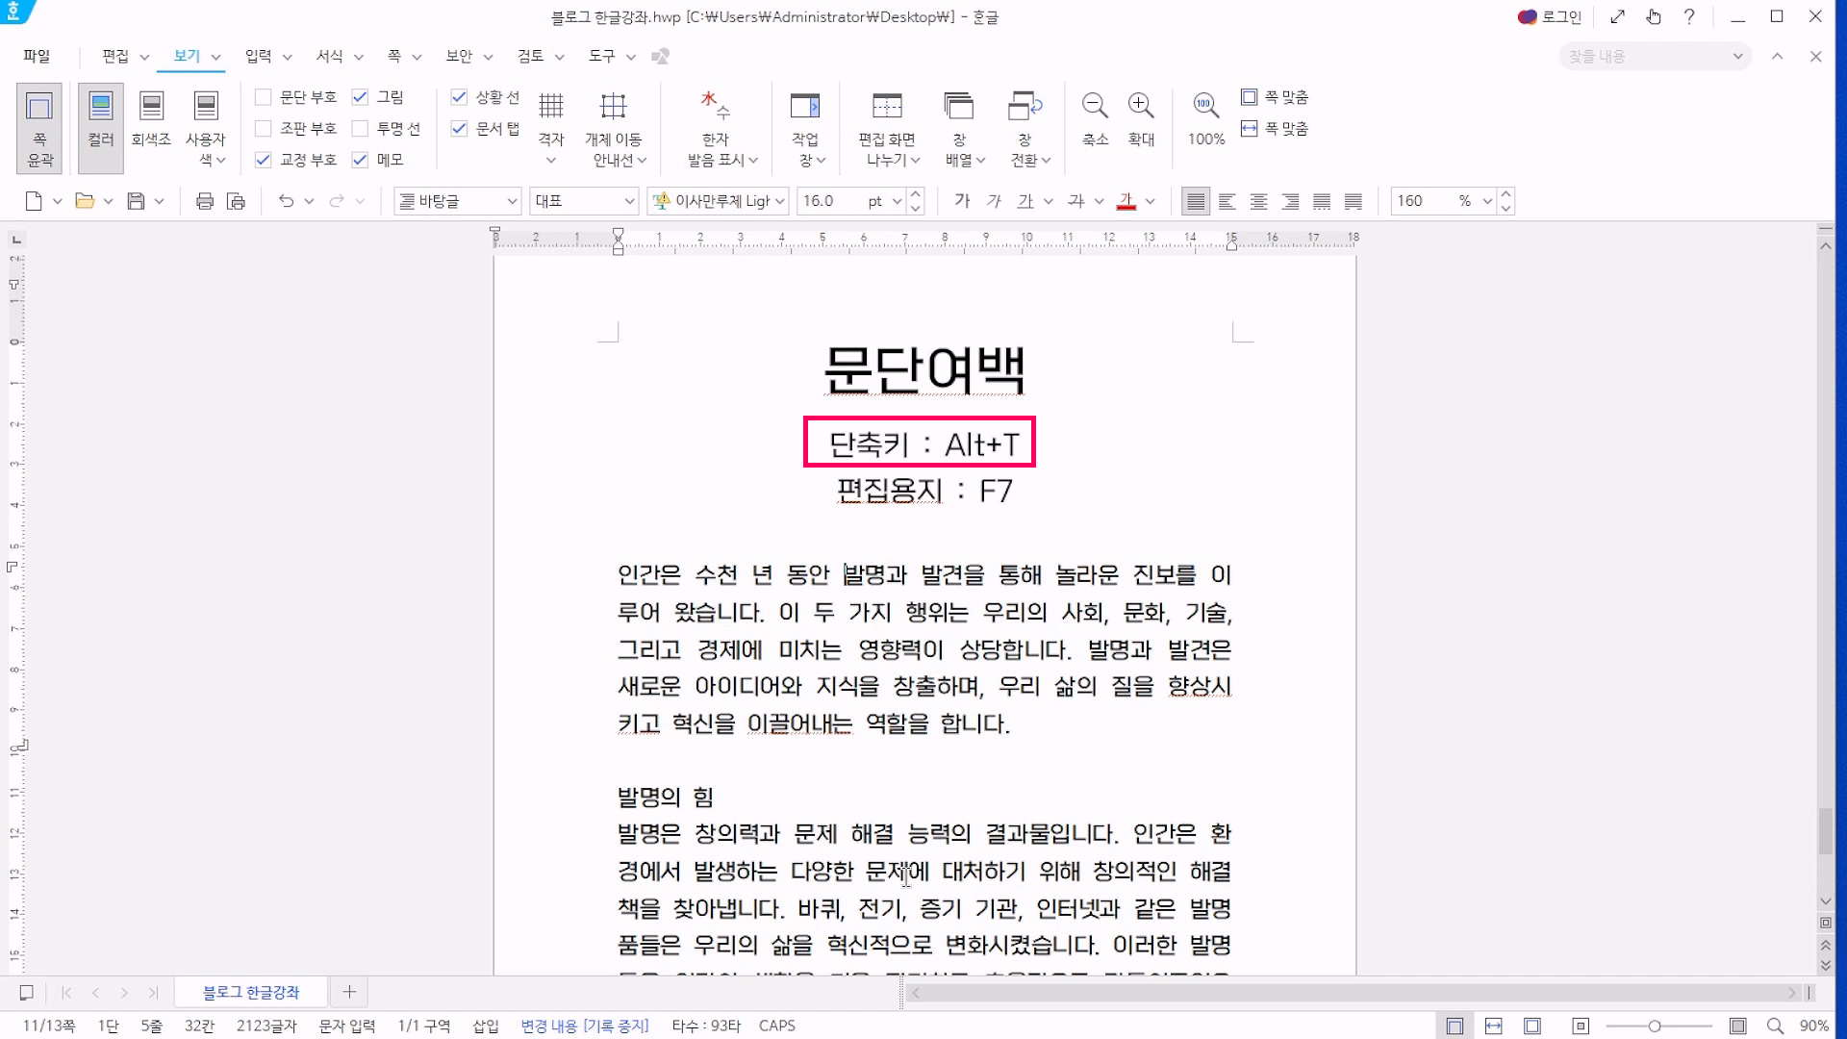Enable the 문단 부호 checkbox

263,97
